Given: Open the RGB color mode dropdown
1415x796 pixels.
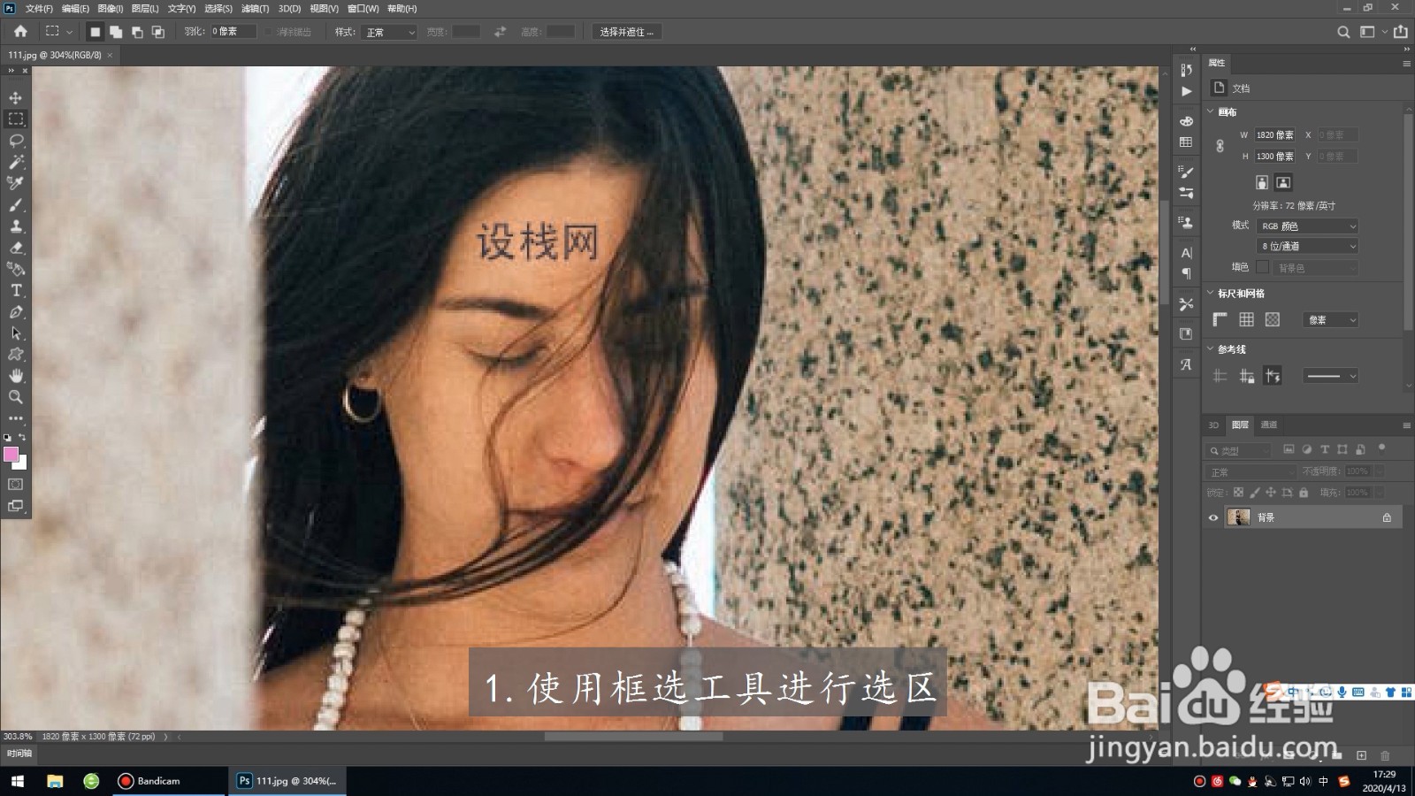Looking at the screenshot, I should [1307, 226].
